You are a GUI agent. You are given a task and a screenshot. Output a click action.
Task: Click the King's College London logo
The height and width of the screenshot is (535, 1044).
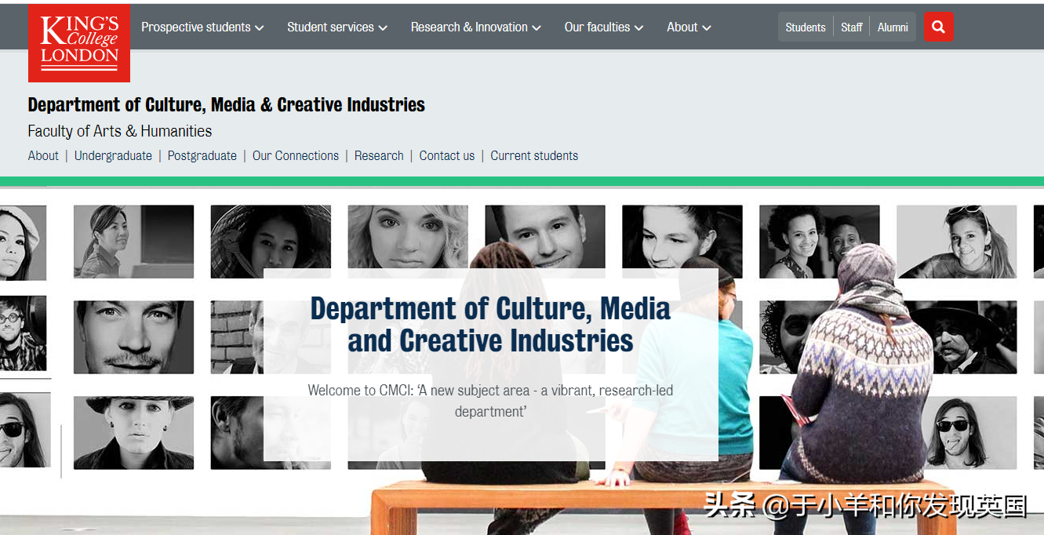[79, 42]
